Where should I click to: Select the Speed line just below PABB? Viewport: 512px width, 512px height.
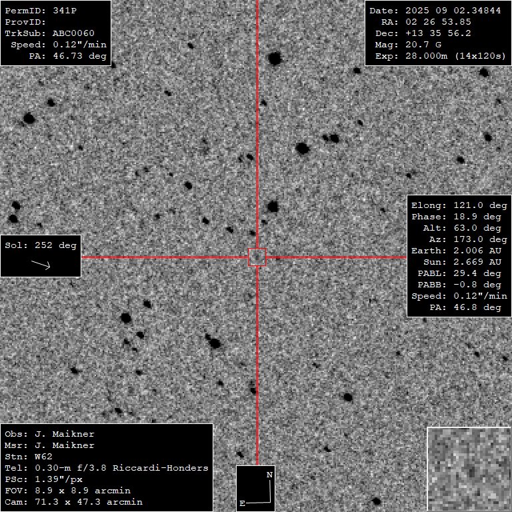(459, 296)
